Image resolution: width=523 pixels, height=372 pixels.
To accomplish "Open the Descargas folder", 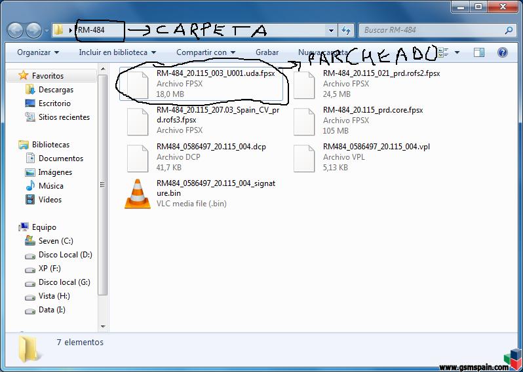I will pos(56,90).
